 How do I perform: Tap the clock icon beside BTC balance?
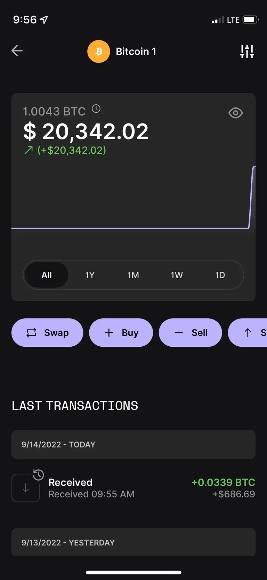click(96, 109)
